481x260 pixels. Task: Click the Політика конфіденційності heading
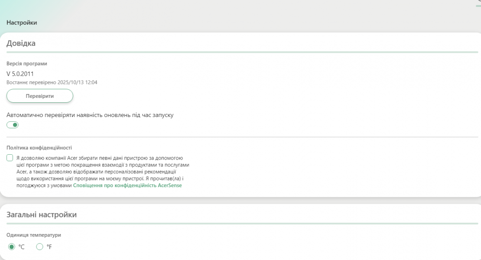click(39, 148)
